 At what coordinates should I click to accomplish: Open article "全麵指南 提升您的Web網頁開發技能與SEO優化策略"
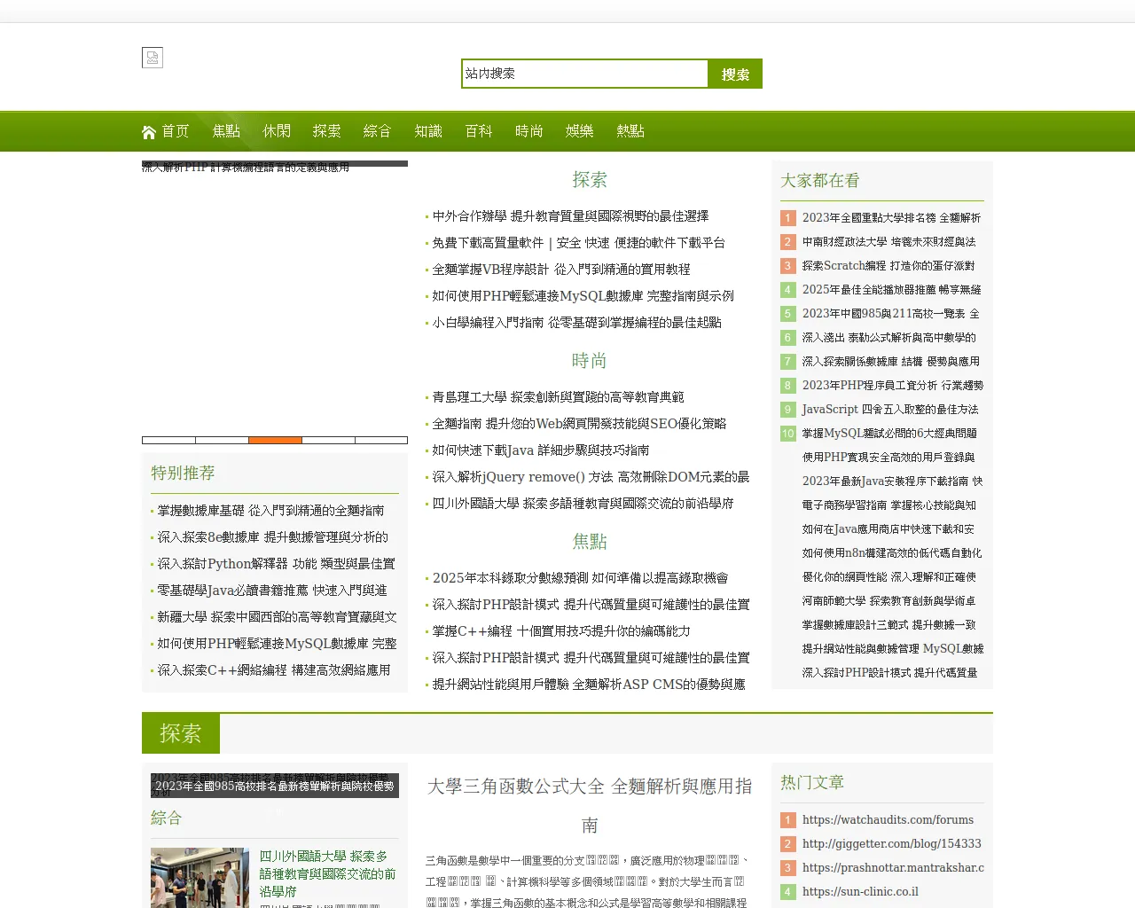[x=580, y=424]
